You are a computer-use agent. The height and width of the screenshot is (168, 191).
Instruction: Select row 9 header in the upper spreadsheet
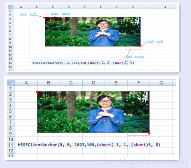[10, 43]
